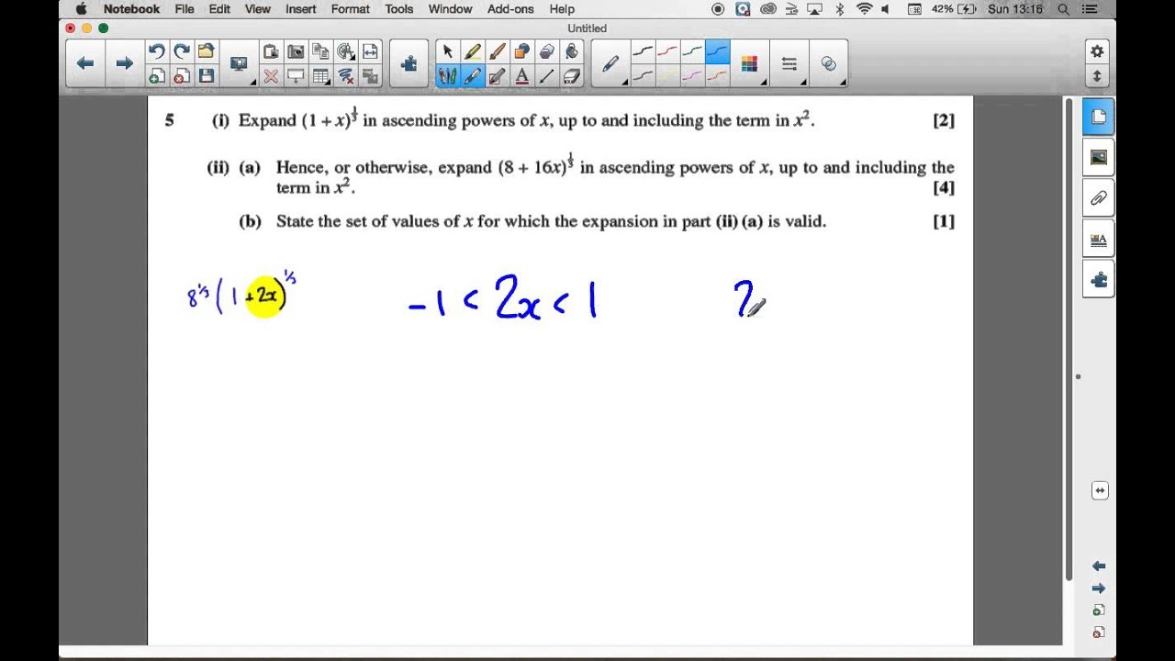Open the Add-ons menu
Screen dimensions: 1175x661
tap(510, 9)
